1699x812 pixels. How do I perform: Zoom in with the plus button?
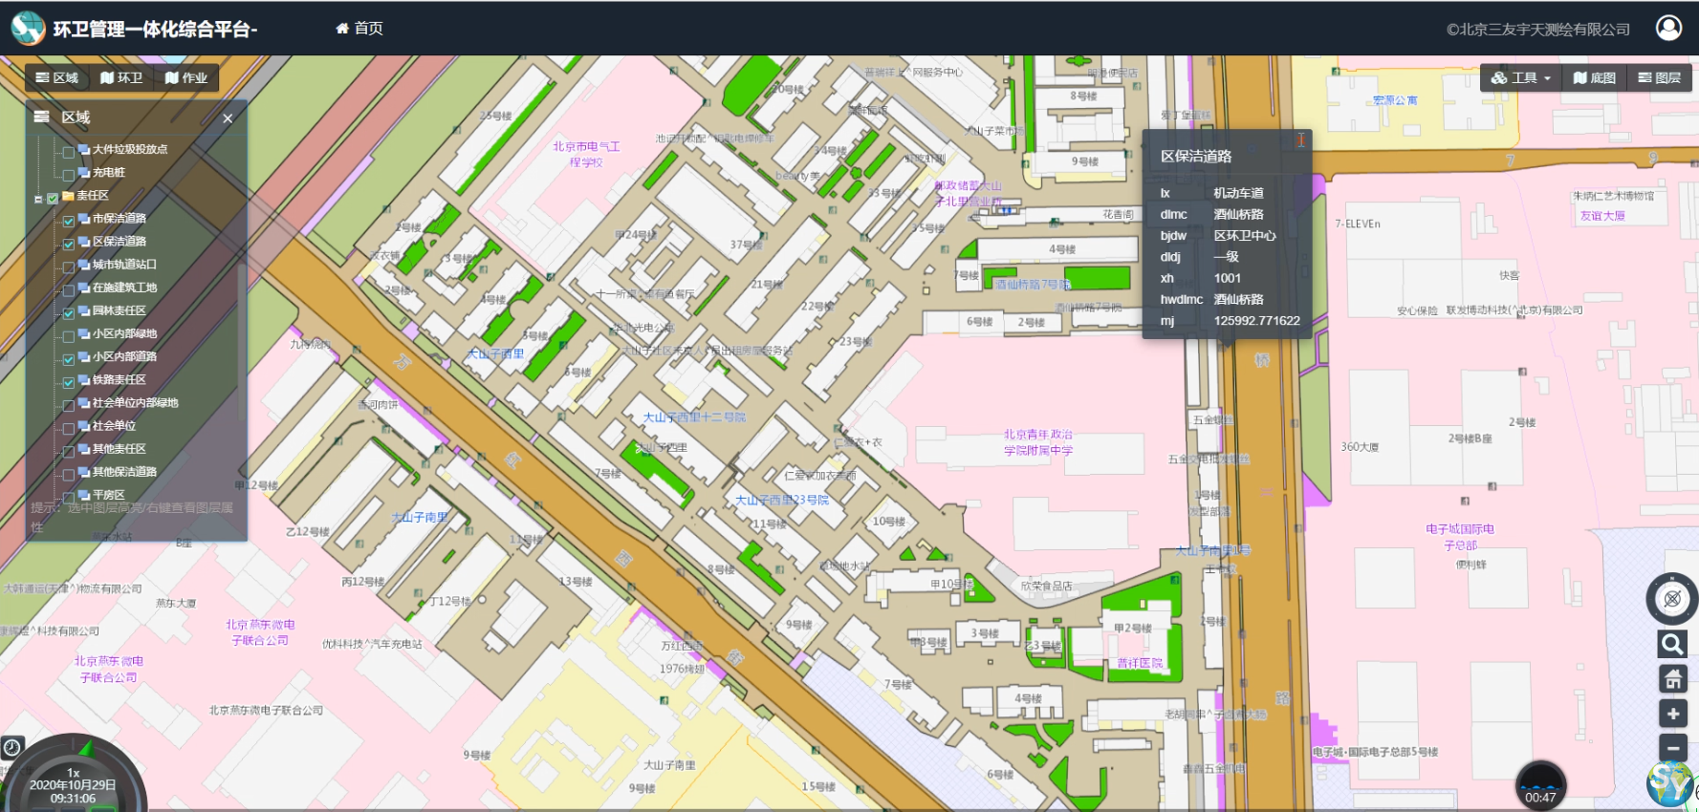[x=1672, y=714]
